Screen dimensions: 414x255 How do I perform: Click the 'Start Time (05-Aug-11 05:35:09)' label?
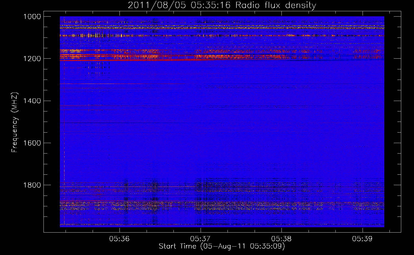(x=222, y=246)
